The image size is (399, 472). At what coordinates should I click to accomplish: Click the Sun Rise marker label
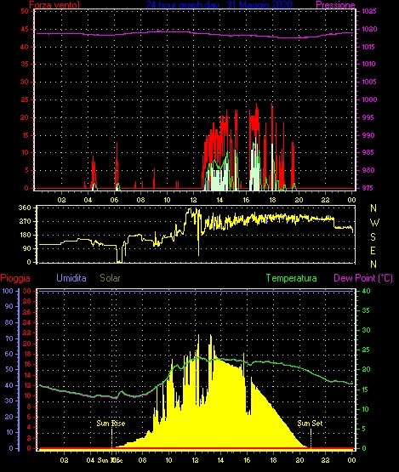111,424
